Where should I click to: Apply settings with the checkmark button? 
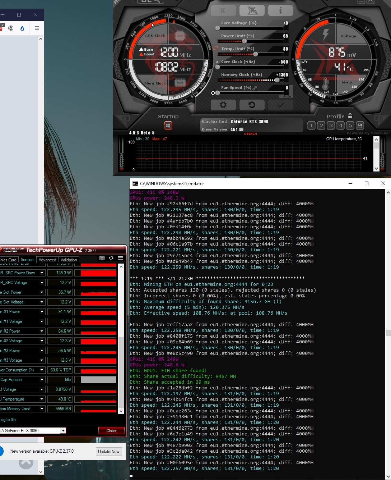[x=280, y=105]
